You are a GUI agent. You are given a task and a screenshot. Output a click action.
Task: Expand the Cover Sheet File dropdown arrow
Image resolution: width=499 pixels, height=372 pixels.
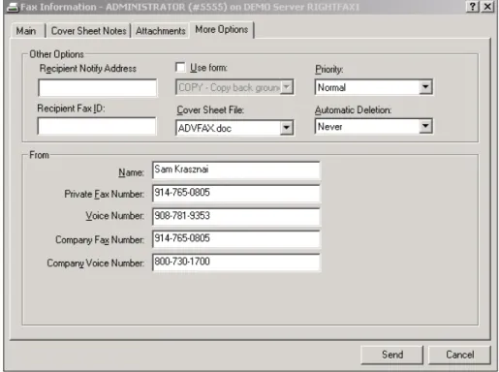tap(286, 128)
